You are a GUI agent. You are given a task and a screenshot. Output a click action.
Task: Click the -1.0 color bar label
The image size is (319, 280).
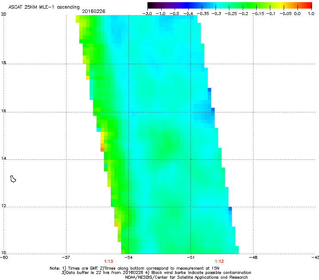161,14
